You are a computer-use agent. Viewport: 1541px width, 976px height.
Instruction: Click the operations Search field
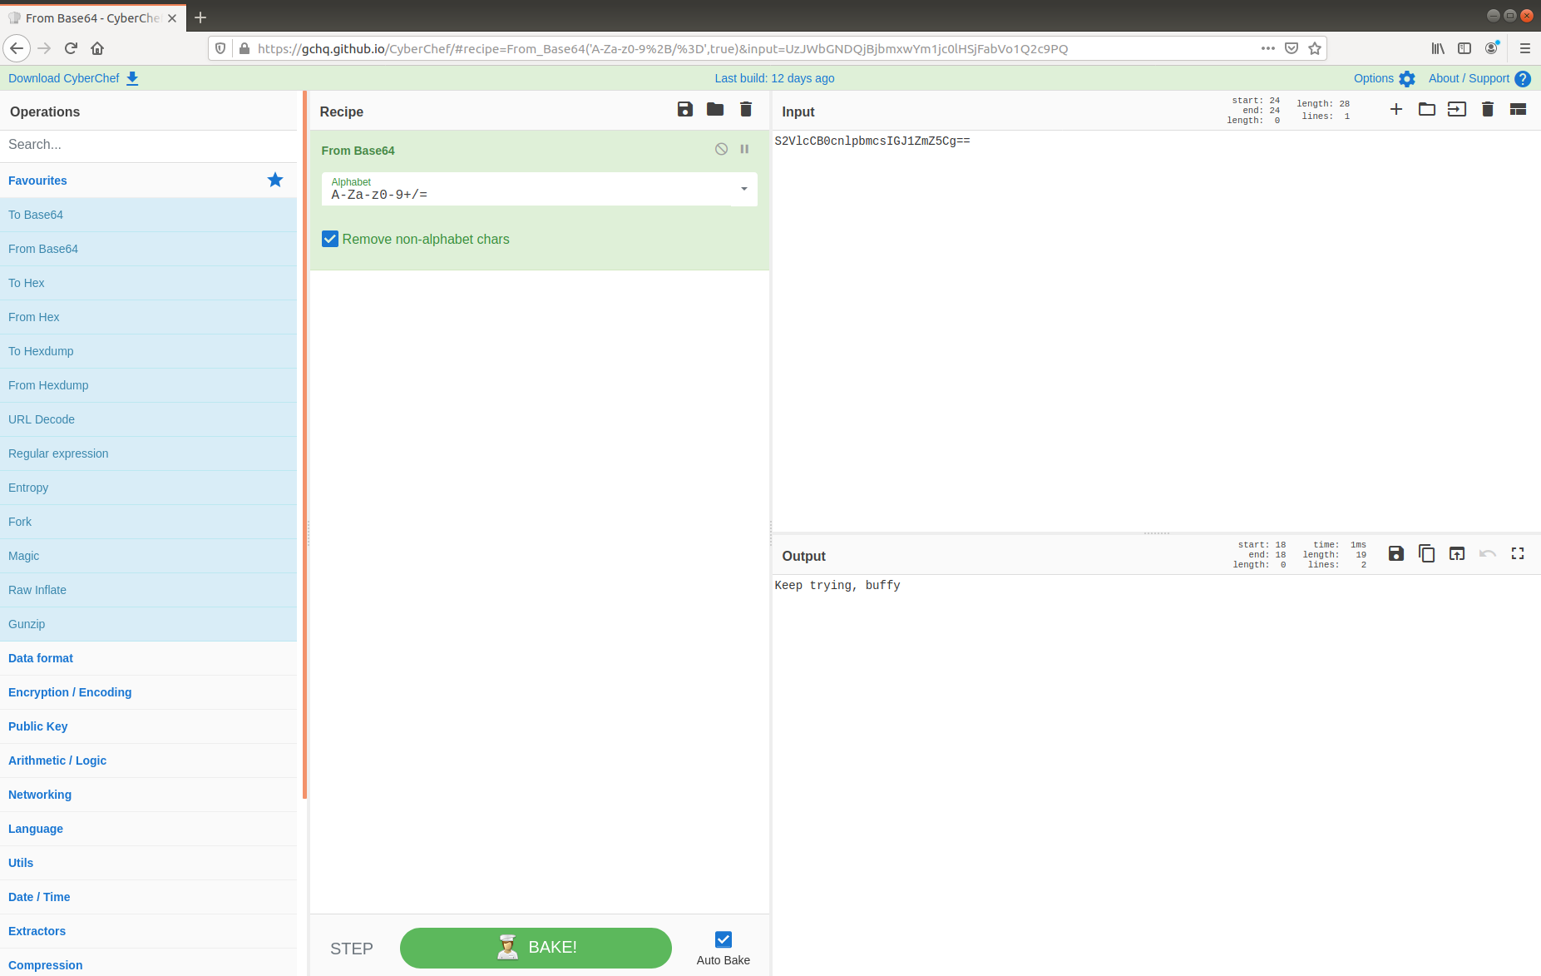pos(148,145)
